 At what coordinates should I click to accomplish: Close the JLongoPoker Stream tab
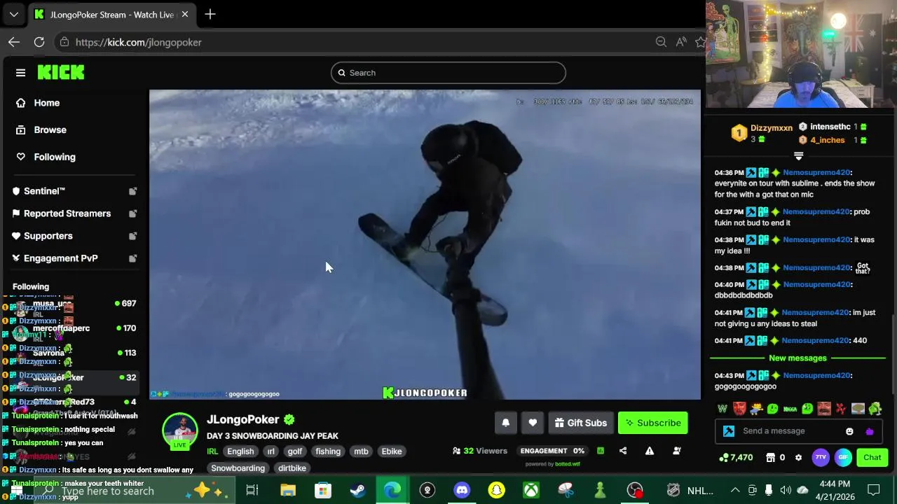[x=185, y=14]
